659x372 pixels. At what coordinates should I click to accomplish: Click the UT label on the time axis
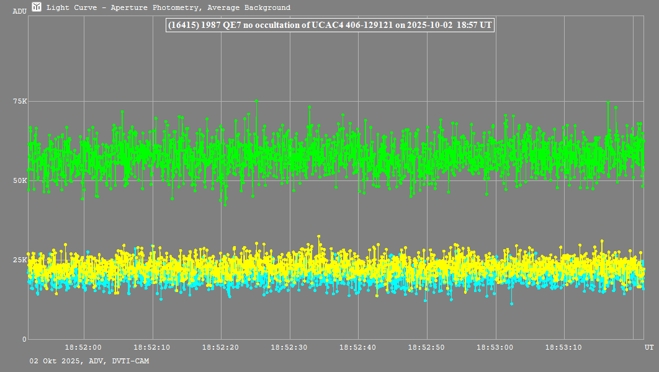click(648, 347)
